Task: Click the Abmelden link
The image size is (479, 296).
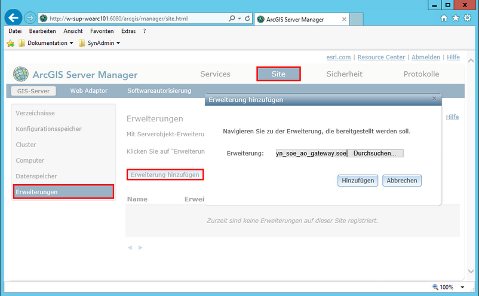Action: pos(426,57)
